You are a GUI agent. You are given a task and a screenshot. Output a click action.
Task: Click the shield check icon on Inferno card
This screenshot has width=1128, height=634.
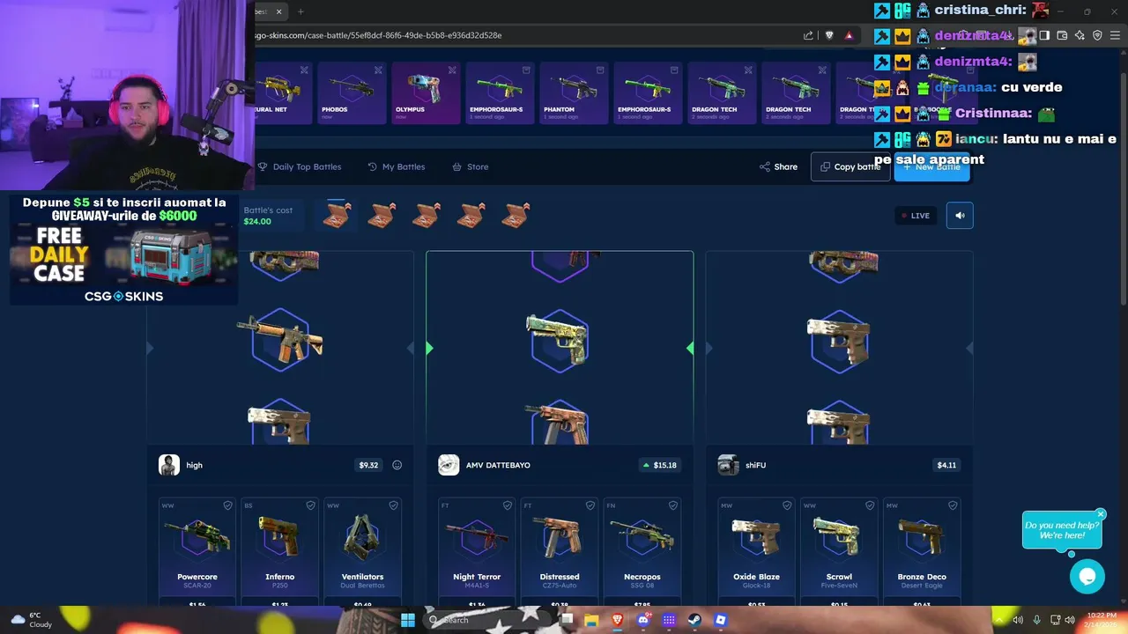point(310,505)
